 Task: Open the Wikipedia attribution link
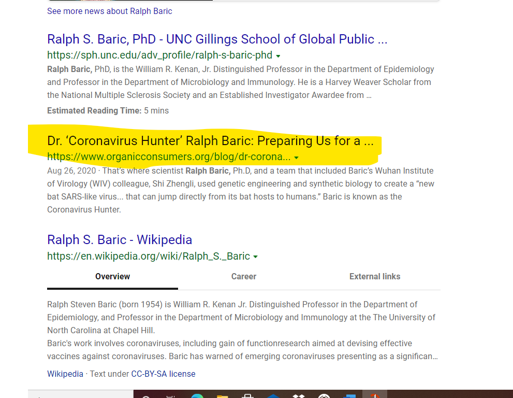[x=65, y=374]
